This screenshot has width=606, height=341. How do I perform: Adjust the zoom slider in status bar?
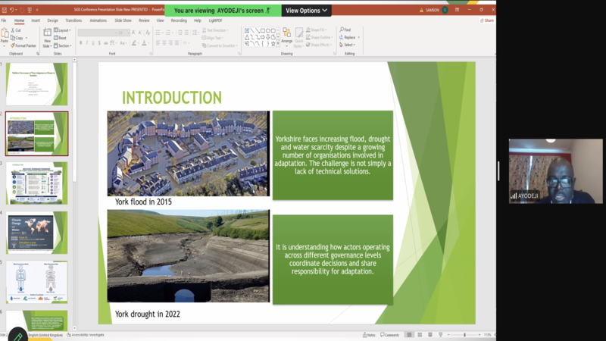click(x=464, y=335)
